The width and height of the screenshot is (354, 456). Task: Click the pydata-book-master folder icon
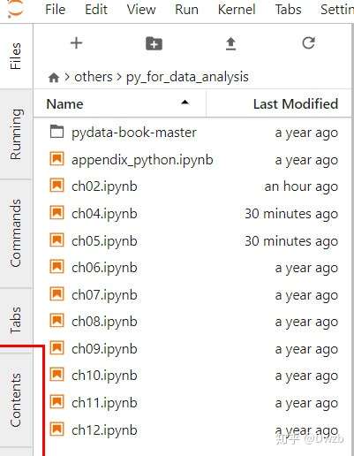[56, 132]
